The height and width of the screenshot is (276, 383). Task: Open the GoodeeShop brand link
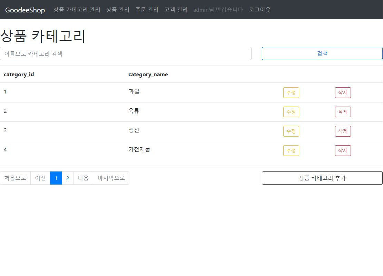[x=25, y=10]
